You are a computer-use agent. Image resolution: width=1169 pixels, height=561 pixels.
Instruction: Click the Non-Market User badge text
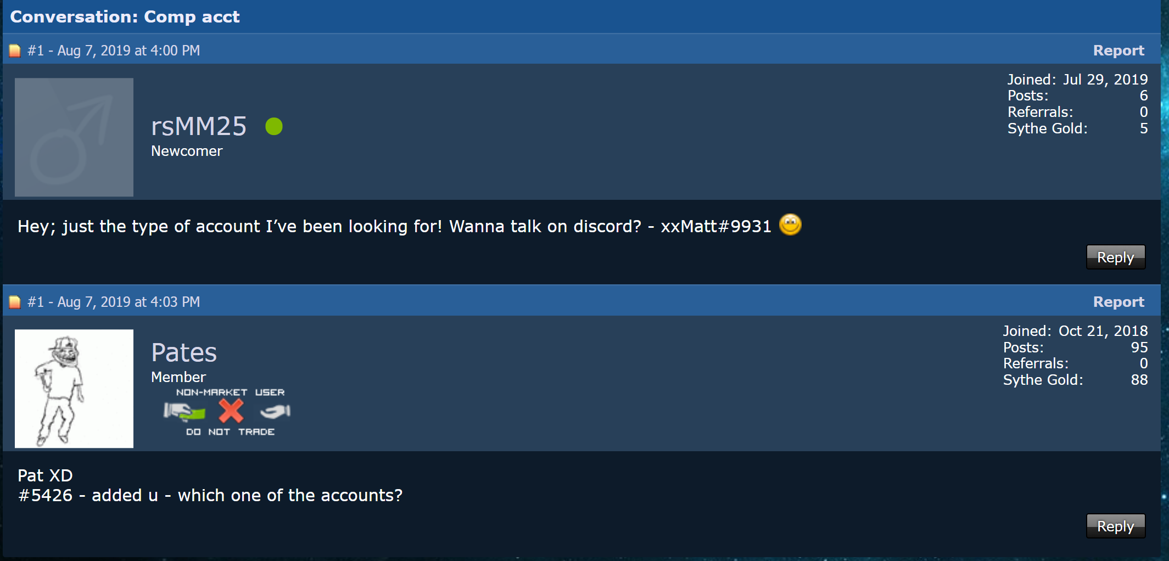point(230,392)
